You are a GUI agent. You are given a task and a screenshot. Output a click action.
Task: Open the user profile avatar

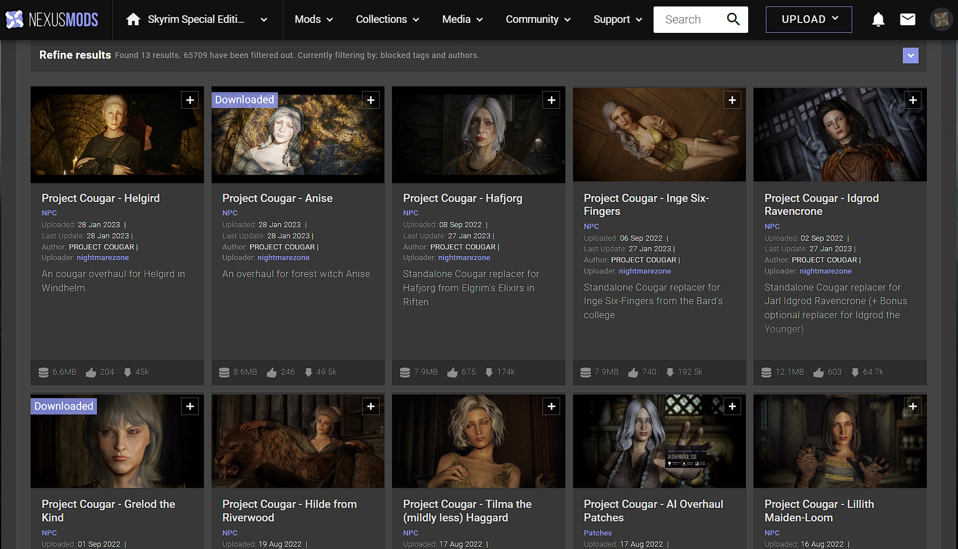click(941, 19)
